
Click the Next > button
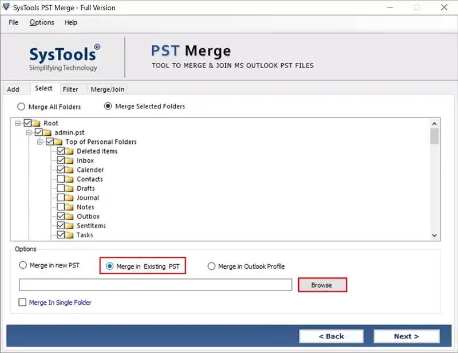pos(406,336)
